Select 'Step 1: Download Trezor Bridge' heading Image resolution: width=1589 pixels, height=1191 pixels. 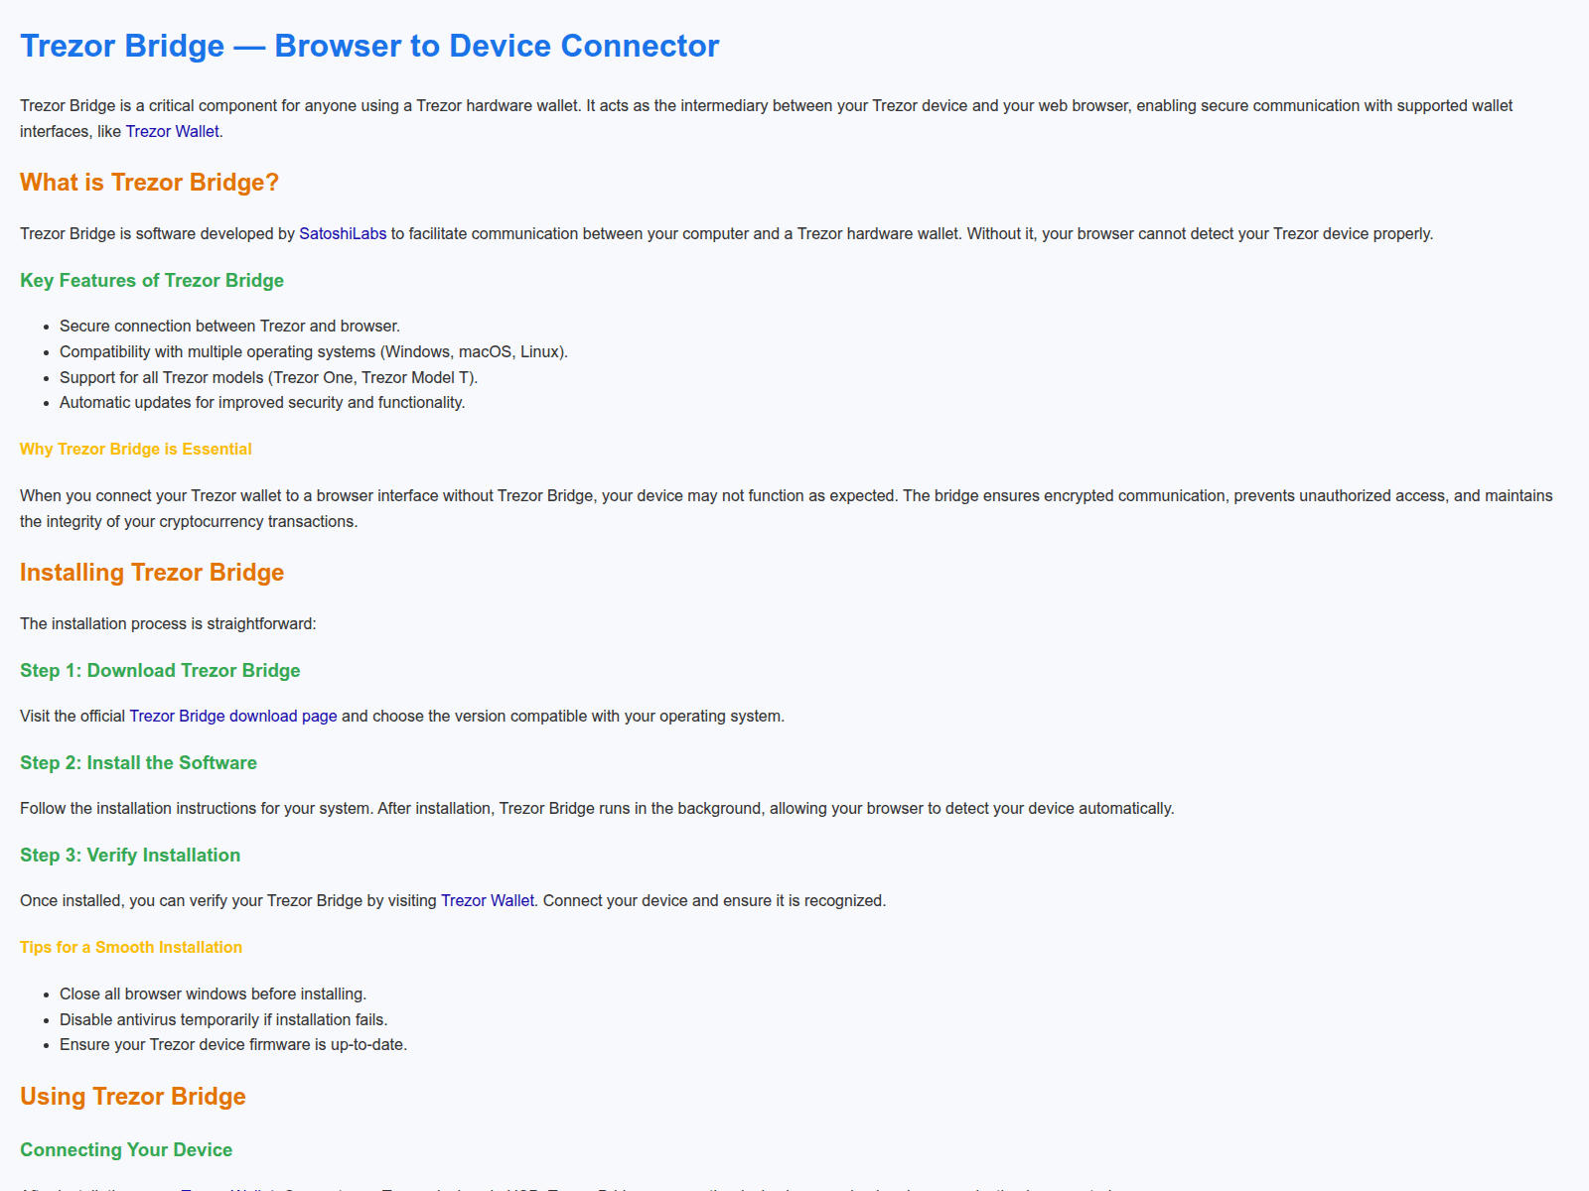[x=160, y=671]
